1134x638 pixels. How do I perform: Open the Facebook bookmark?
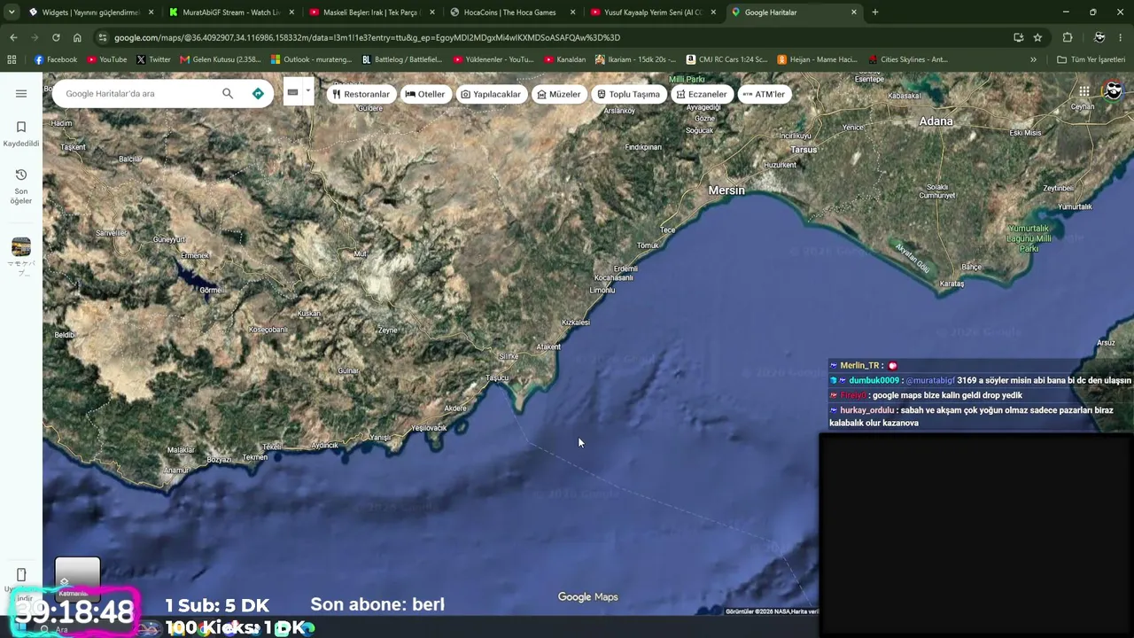[x=56, y=59]
